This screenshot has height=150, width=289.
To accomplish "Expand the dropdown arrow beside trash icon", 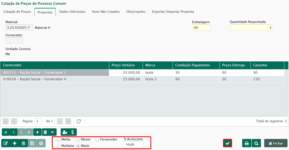I will (x=52, y=132).
